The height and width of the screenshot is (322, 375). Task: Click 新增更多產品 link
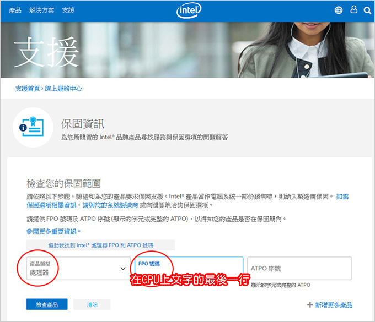[x=330, y=305]
